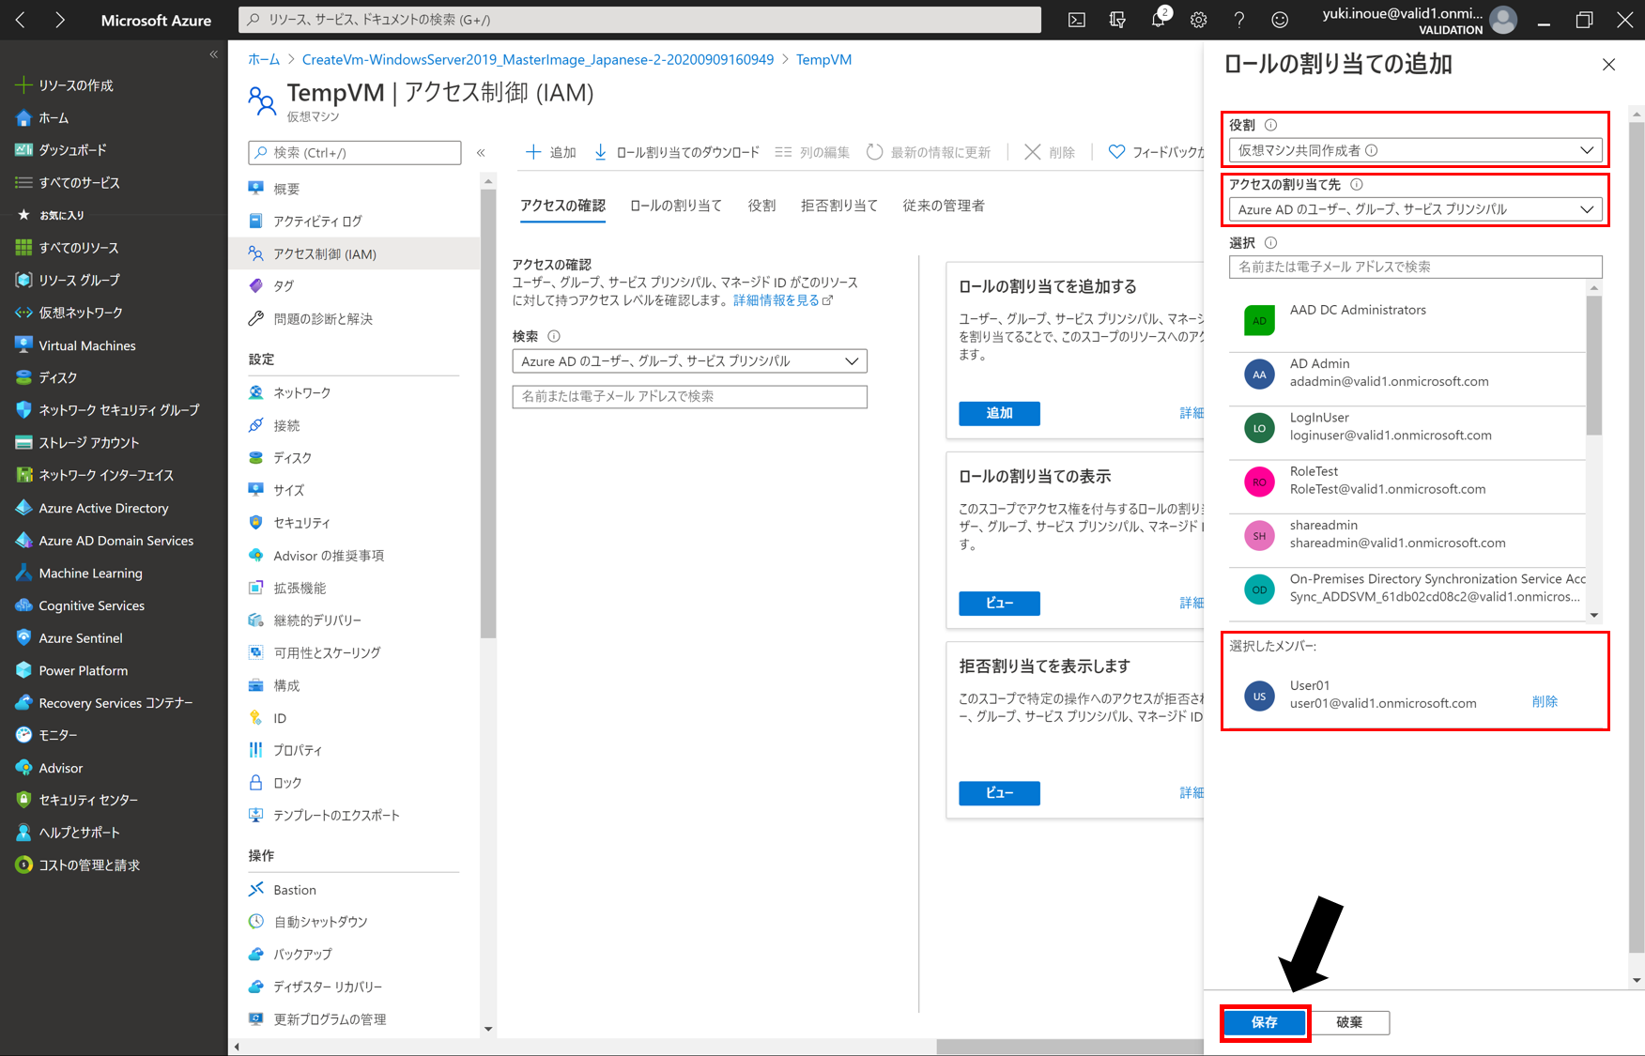The height and width of the screenshot is (1056, 1645).
Task: Click 最新の情報に更新 refresh button
Action: click(x=928, y=152)
